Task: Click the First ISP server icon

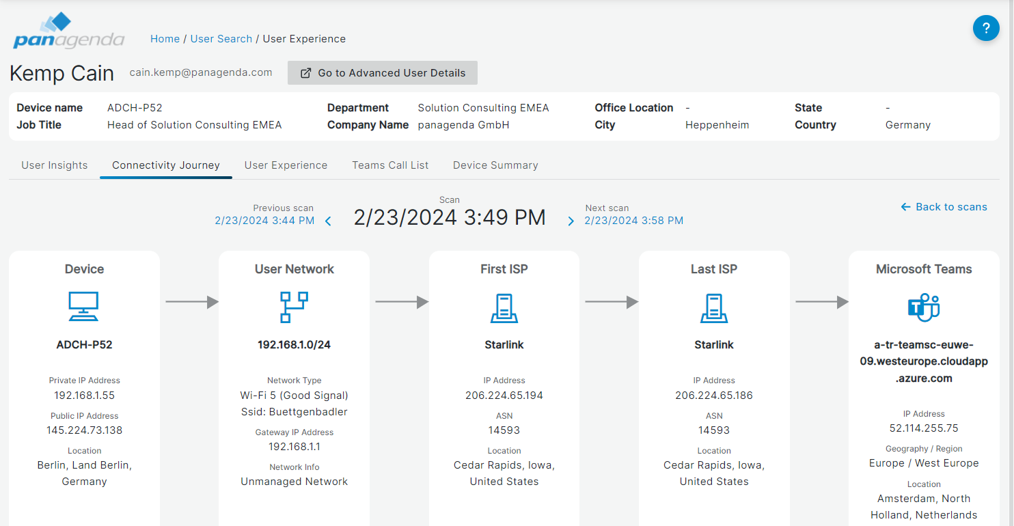Action: point(504,307)
